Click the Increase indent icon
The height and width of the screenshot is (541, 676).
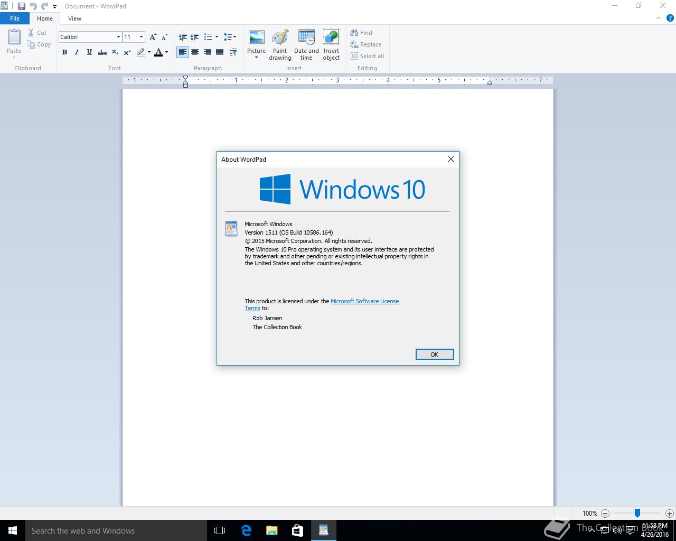(x=195, y=37)
